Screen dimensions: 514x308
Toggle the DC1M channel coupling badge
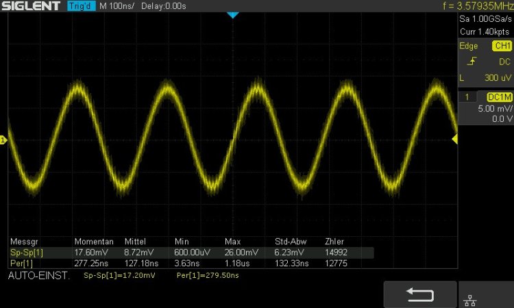(500, 98)
